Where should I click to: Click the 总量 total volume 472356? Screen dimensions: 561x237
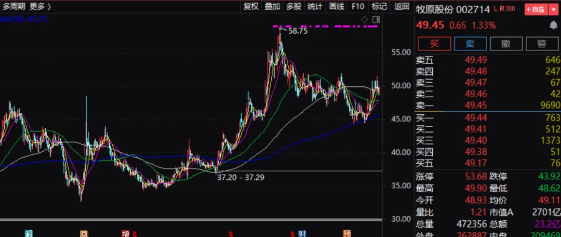click(472, 224)
